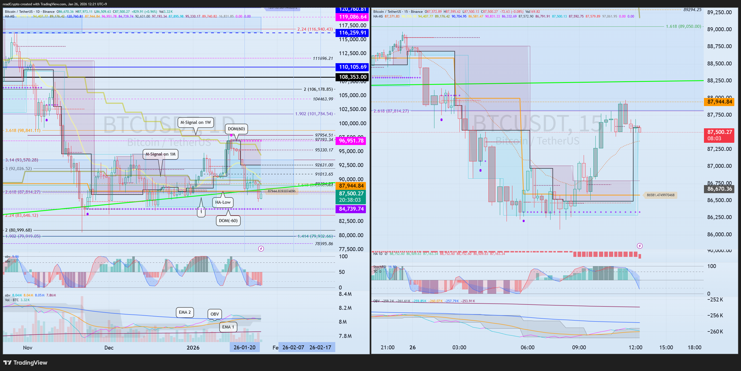Click the 104463.99 horizontal level label
Image resolution: width=741 pixels, height=371 pixels.
tap(323, 99)
